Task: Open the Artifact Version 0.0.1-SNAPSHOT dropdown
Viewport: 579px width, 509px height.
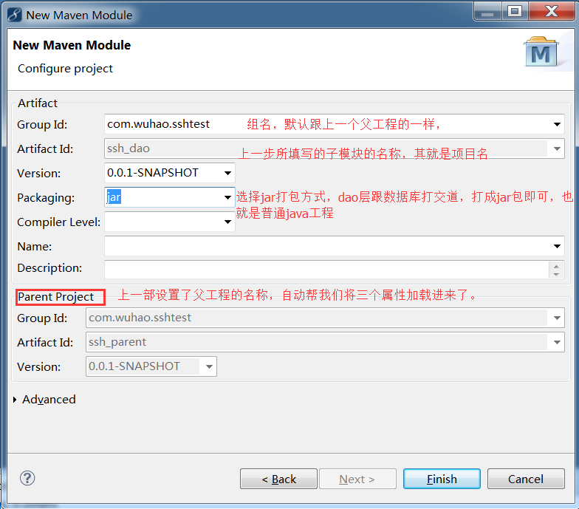Action: point(227,174)
